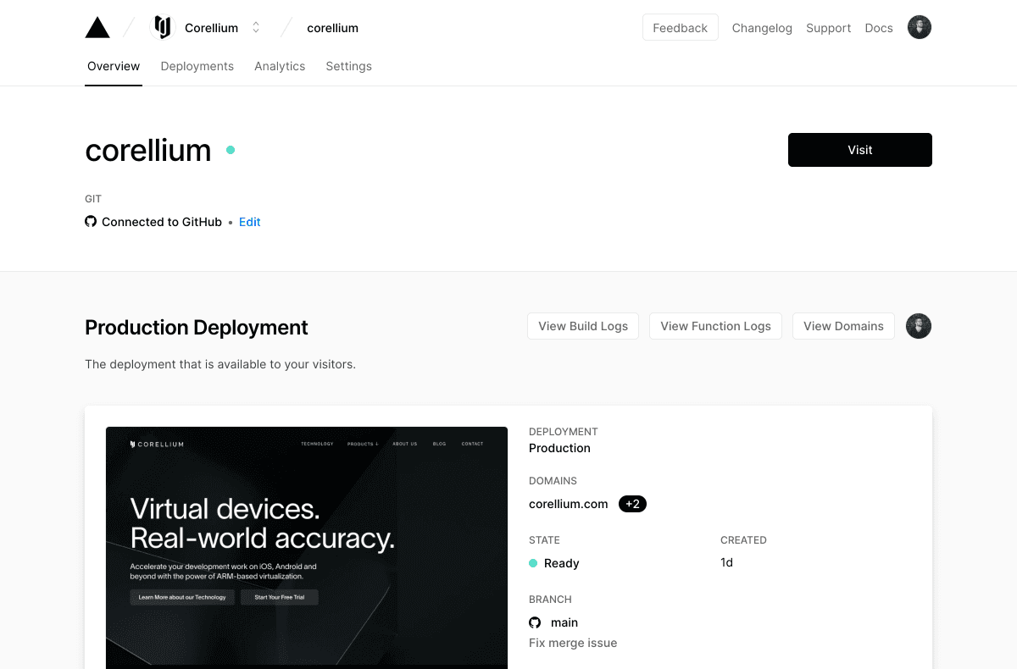Image resolution: width=1017 pixels, height=669 pixels.
Task: Open View Build Logs
Action: [583, 326]
